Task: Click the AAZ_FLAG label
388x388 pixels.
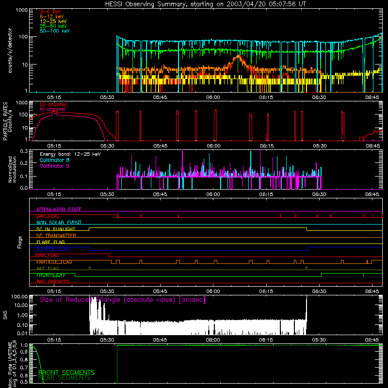Action: 48,268
